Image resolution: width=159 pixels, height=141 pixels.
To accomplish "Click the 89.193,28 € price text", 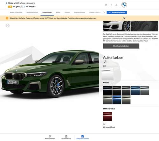I will pos(31,7).
